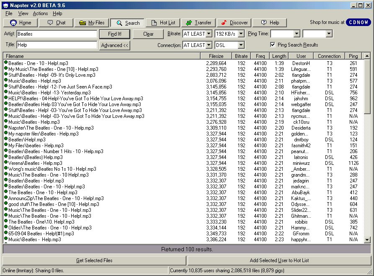Select 'Oldies\The Beatles - One - 10 - Help!.mp3'
This screenshot has height=276, width=374.
50,228
